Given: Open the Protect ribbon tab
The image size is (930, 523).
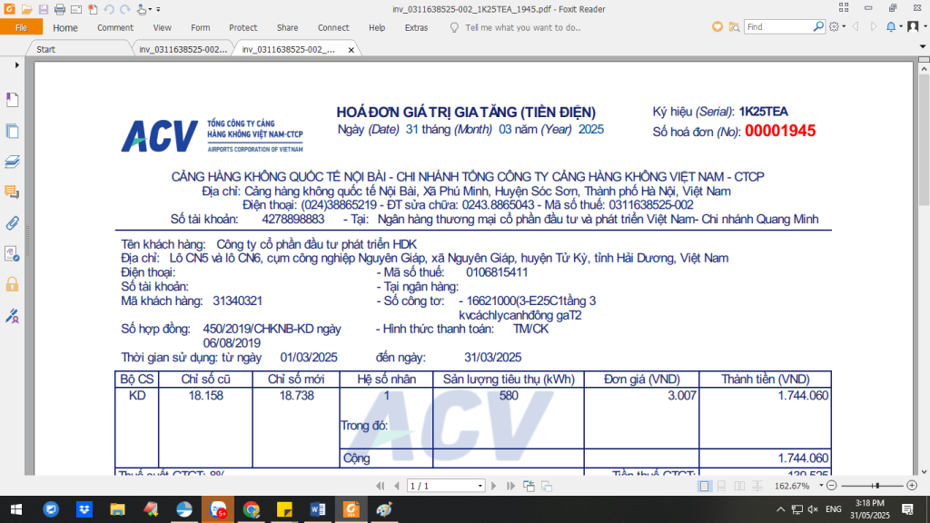Looking at the screenshot, I should tap(243, 27).
